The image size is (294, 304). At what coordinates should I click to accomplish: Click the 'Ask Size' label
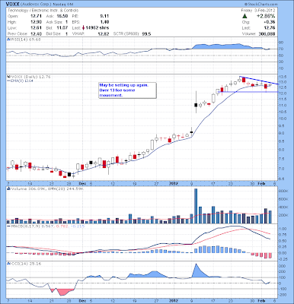(53, 22)
